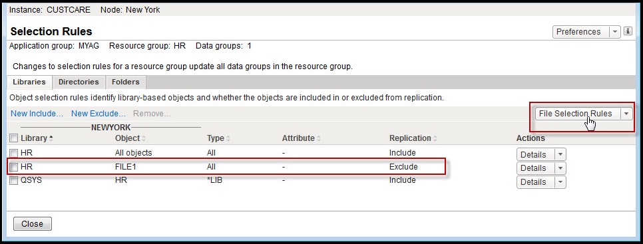Check the QSYS row checkbox
This screenshot has width=643, height=244.
[13, 181]
